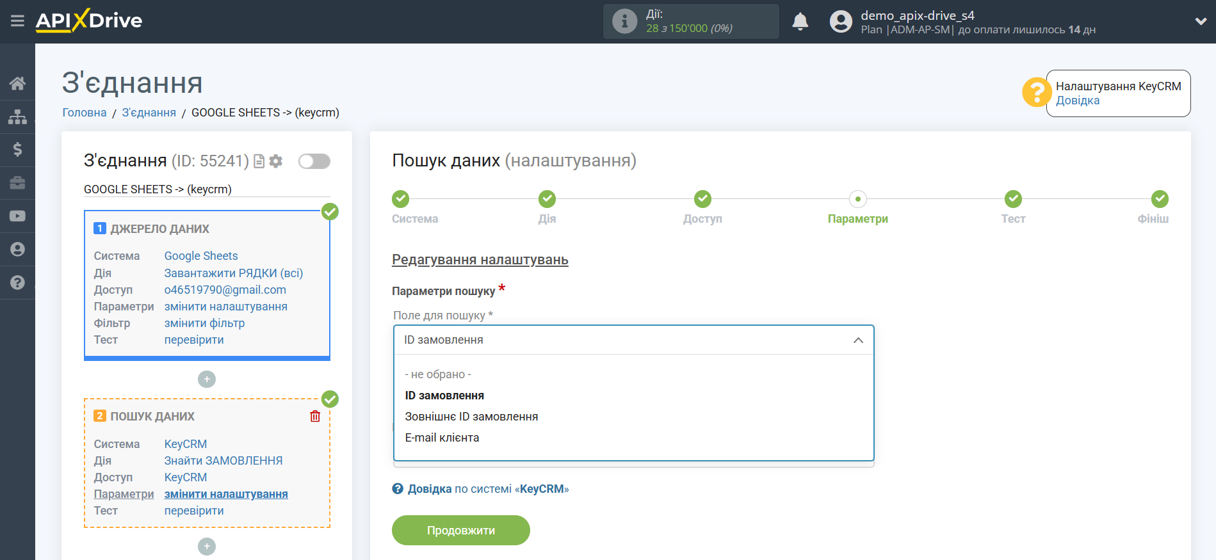Image resolution: width=1216 pixels, height=560 pixels.
Task: Click the Параметри step label
Action: point(858,219)
